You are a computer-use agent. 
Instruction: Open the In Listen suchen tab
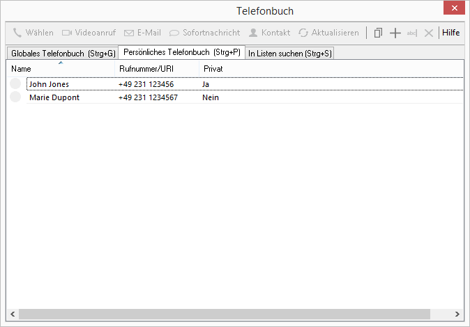pyautogui.click(x=289, y=54)
